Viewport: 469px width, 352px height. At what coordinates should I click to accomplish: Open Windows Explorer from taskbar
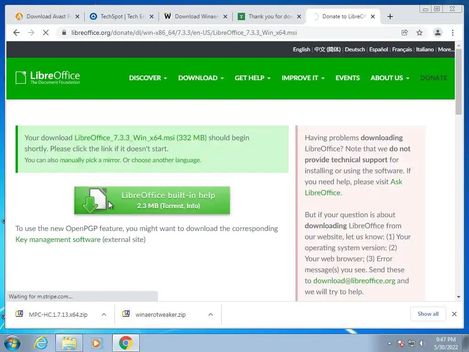tap(70, 343)
